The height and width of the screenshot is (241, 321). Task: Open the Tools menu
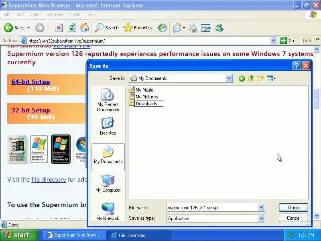pyautogui.click(x=75, y=14)
